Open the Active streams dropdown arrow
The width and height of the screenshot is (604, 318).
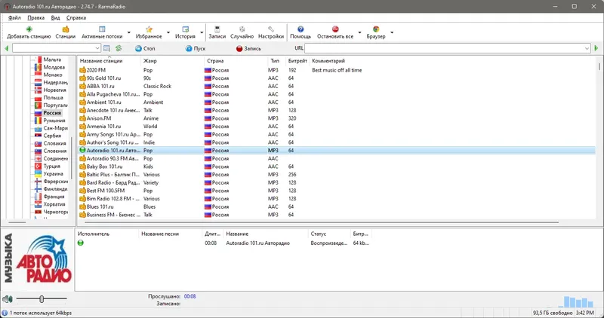pyautogui.click(x=129, y=32)
